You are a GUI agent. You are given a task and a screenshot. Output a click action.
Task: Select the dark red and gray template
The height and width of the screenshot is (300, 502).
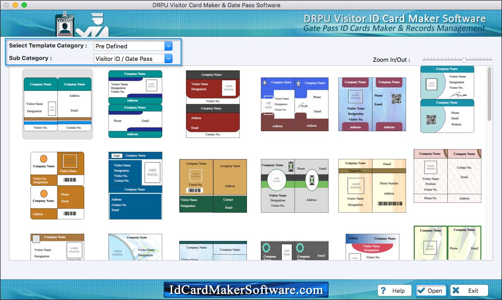(212, 104)
